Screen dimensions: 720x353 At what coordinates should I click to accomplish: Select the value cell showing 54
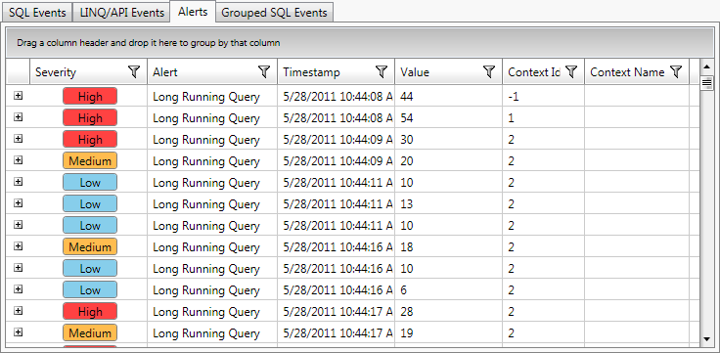tap(448, 118)
